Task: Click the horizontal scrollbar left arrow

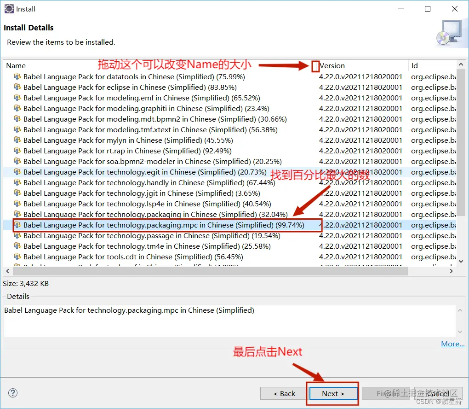Action: [x=8, y=271]
